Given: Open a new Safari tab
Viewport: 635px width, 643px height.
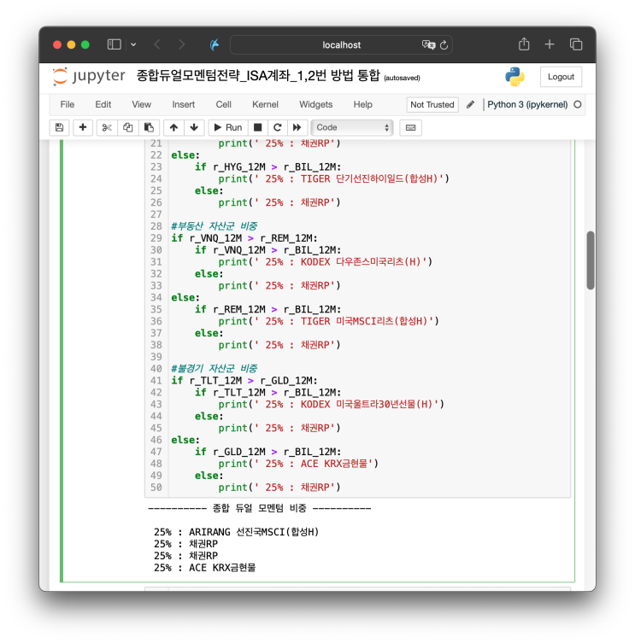Looking at the screenshot, I should [x=550, y=44].
